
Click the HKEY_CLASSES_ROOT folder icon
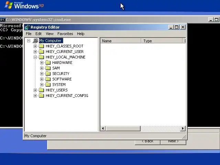(x=42, y=46)
